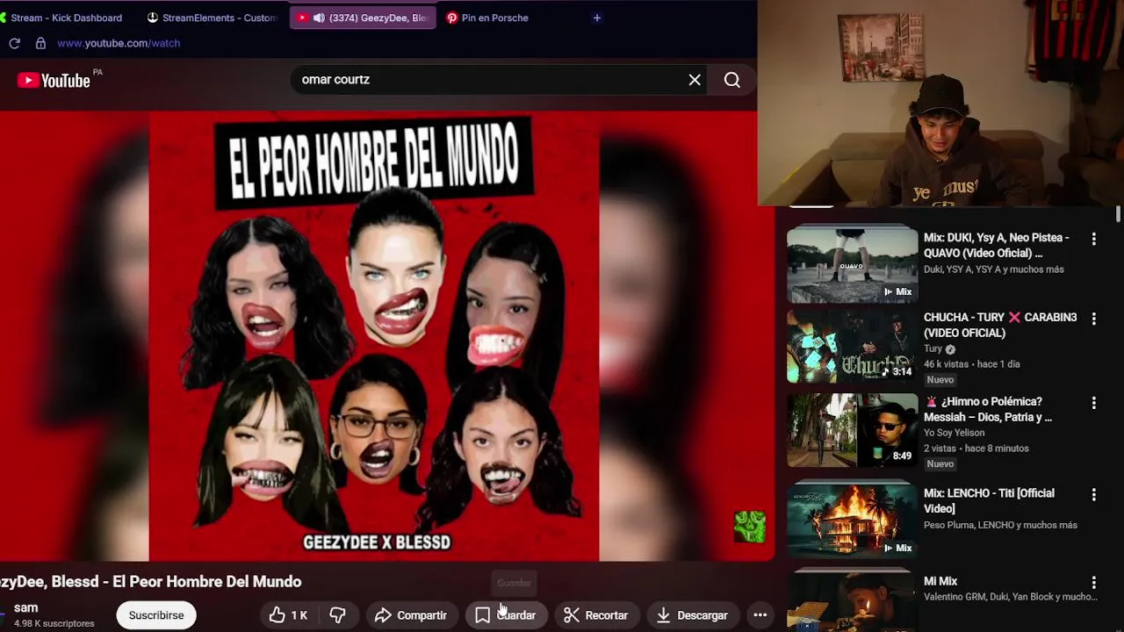This screenshot has width=1124, height=632.
Task: Open title CHUCHA - TURY X CARABIN3
Action: click(x=1000, y=325)
